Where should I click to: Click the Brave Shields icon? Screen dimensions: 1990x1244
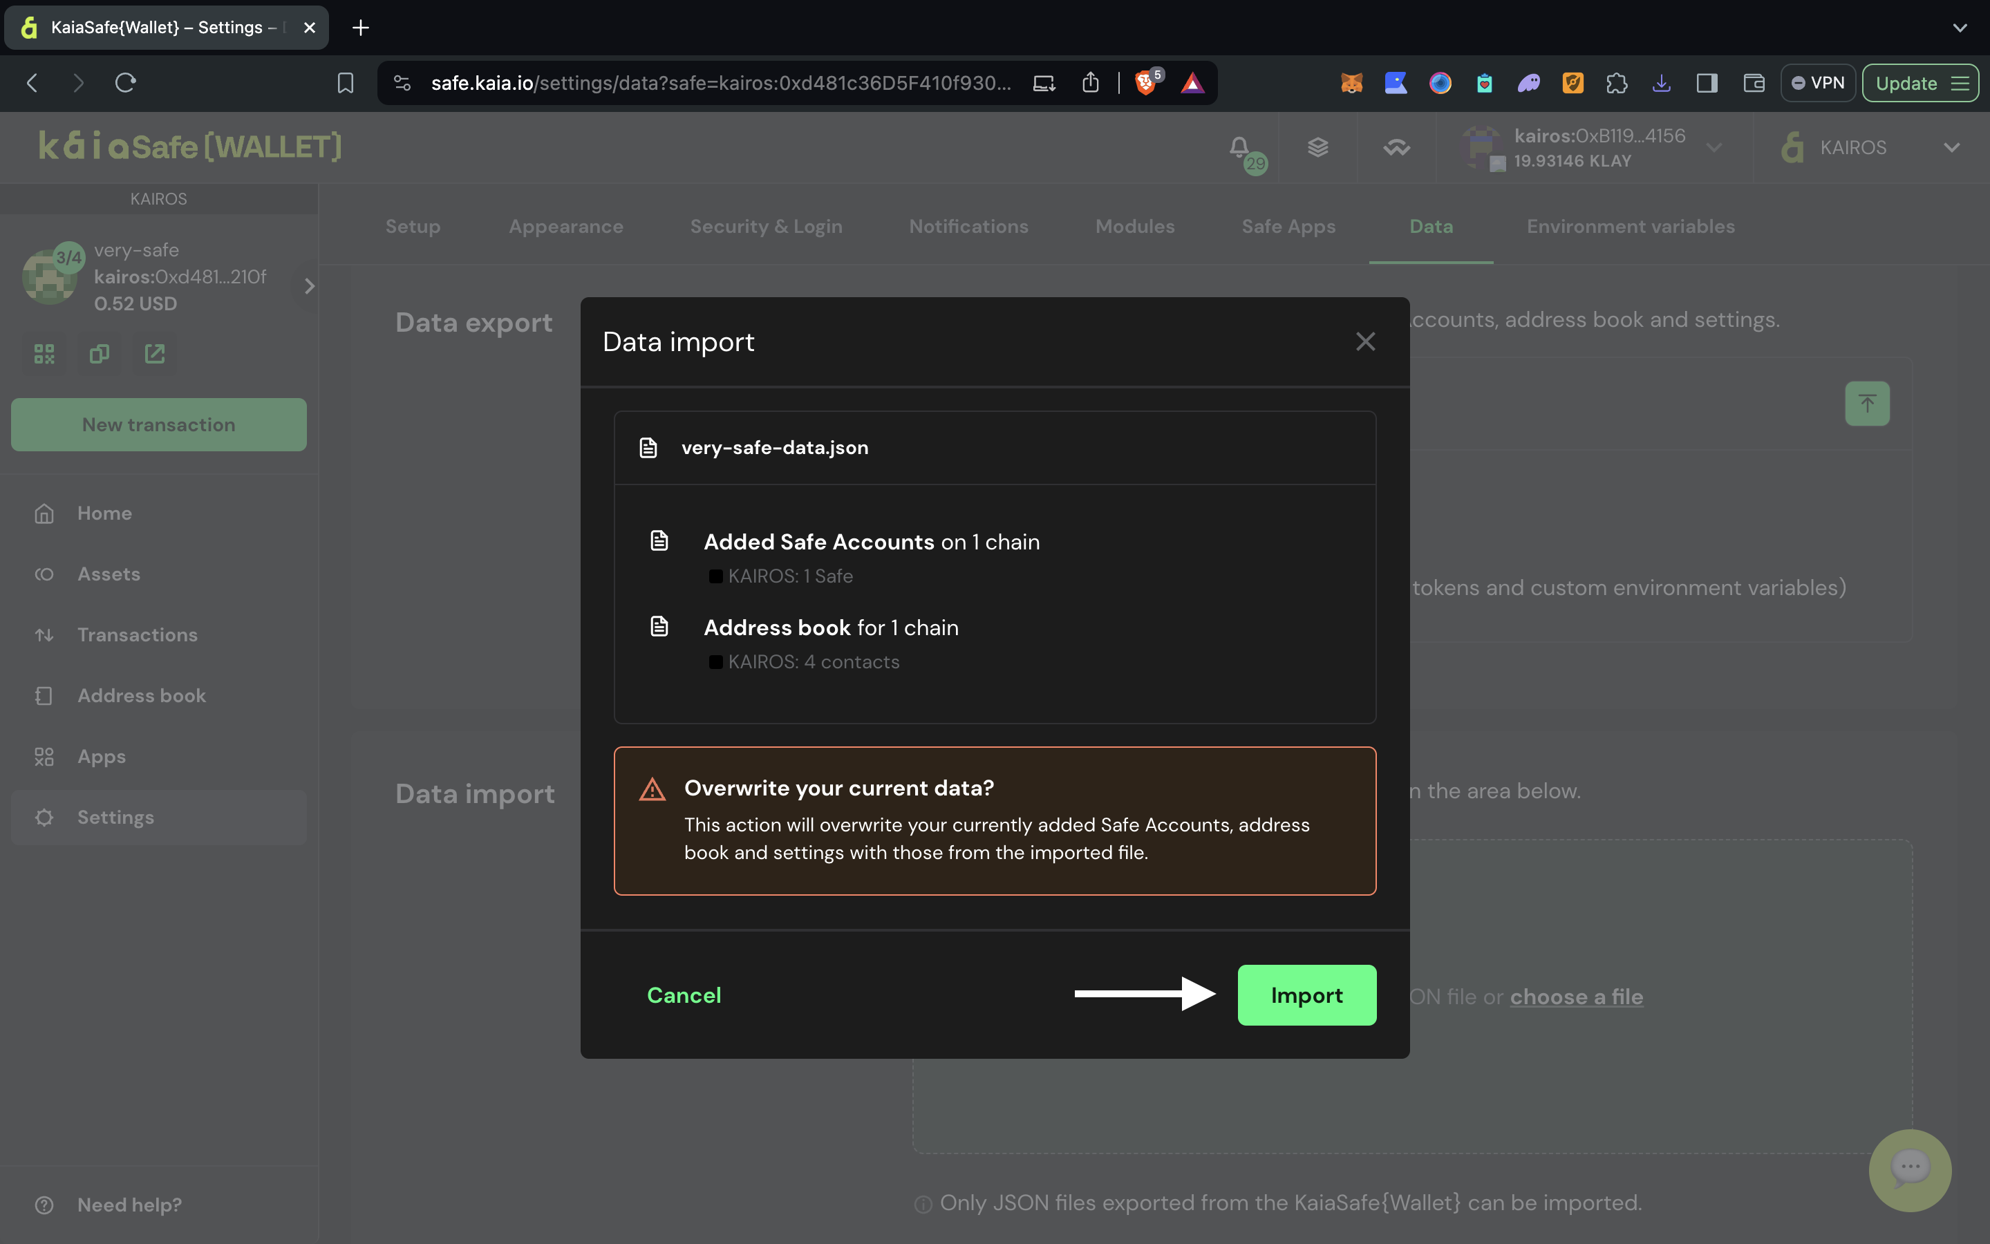pyautogui.click(x=1145, y=83)
